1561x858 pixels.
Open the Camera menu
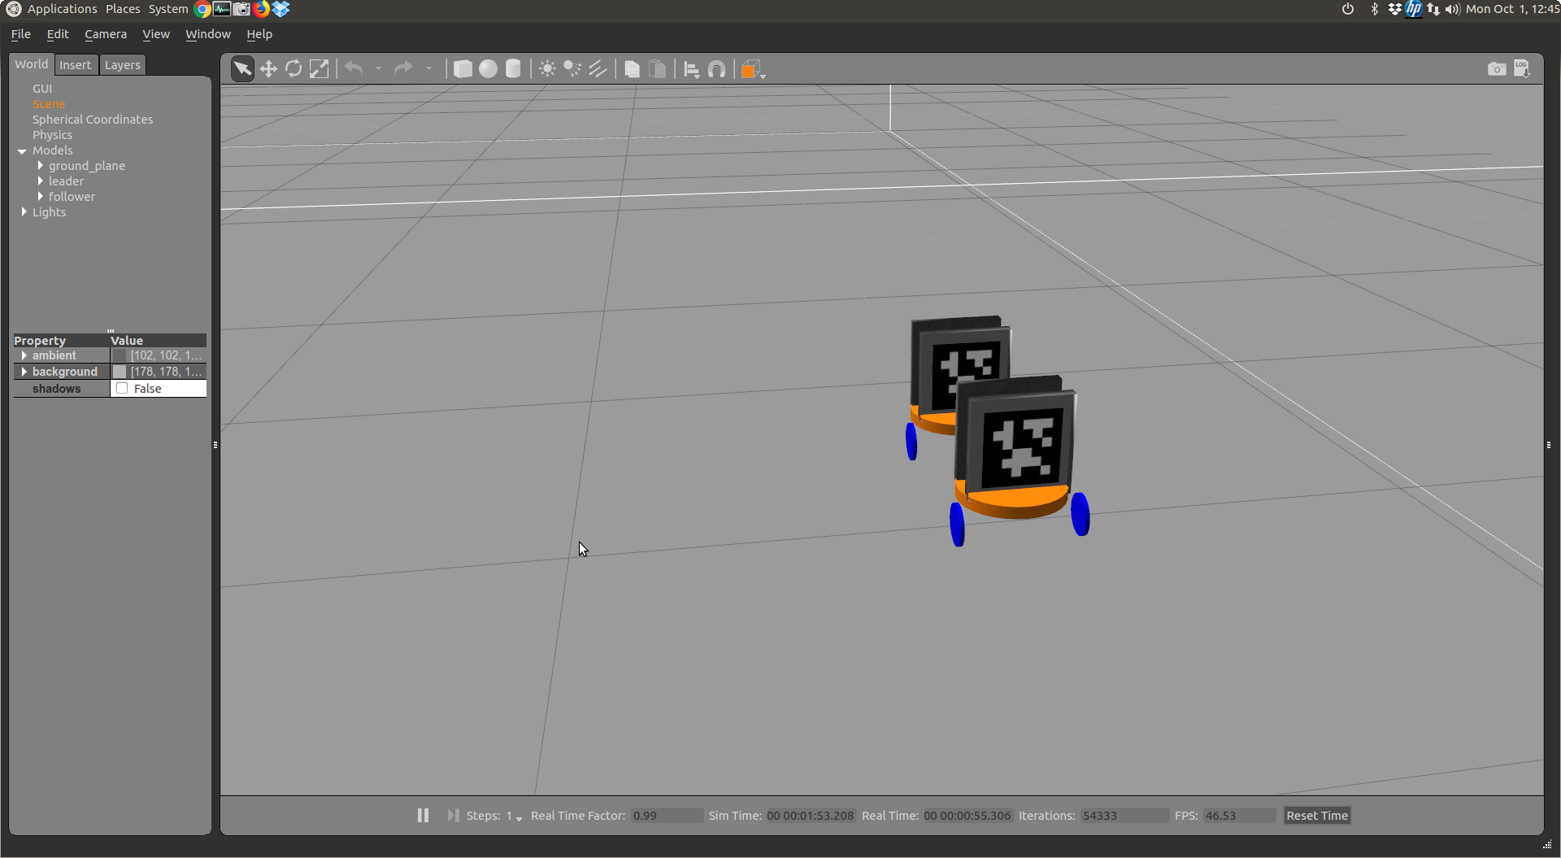pyautogui.click(x=106, y=34)
